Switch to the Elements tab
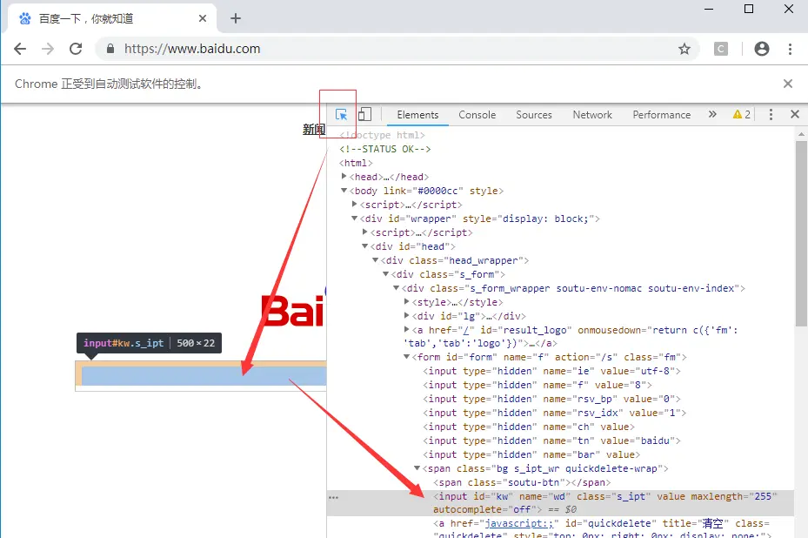This screenshot has height=538, width=808. pos(417,115)
